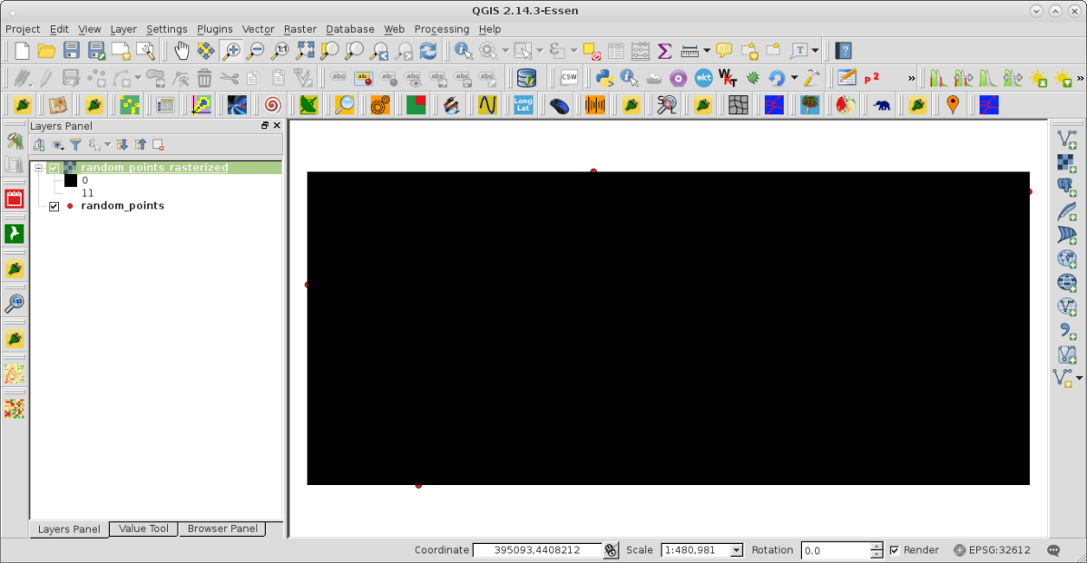Toggle visibility of random_points layer
This screenshot has height=563, width=1087.
pos(54,207)
